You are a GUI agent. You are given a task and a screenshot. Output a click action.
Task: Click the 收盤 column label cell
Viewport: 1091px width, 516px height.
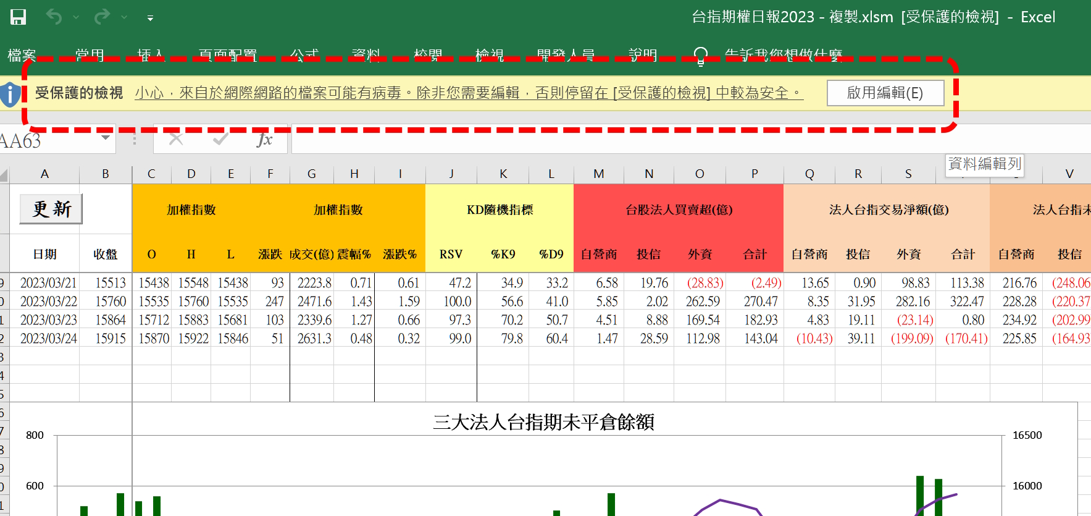point(106,254)
